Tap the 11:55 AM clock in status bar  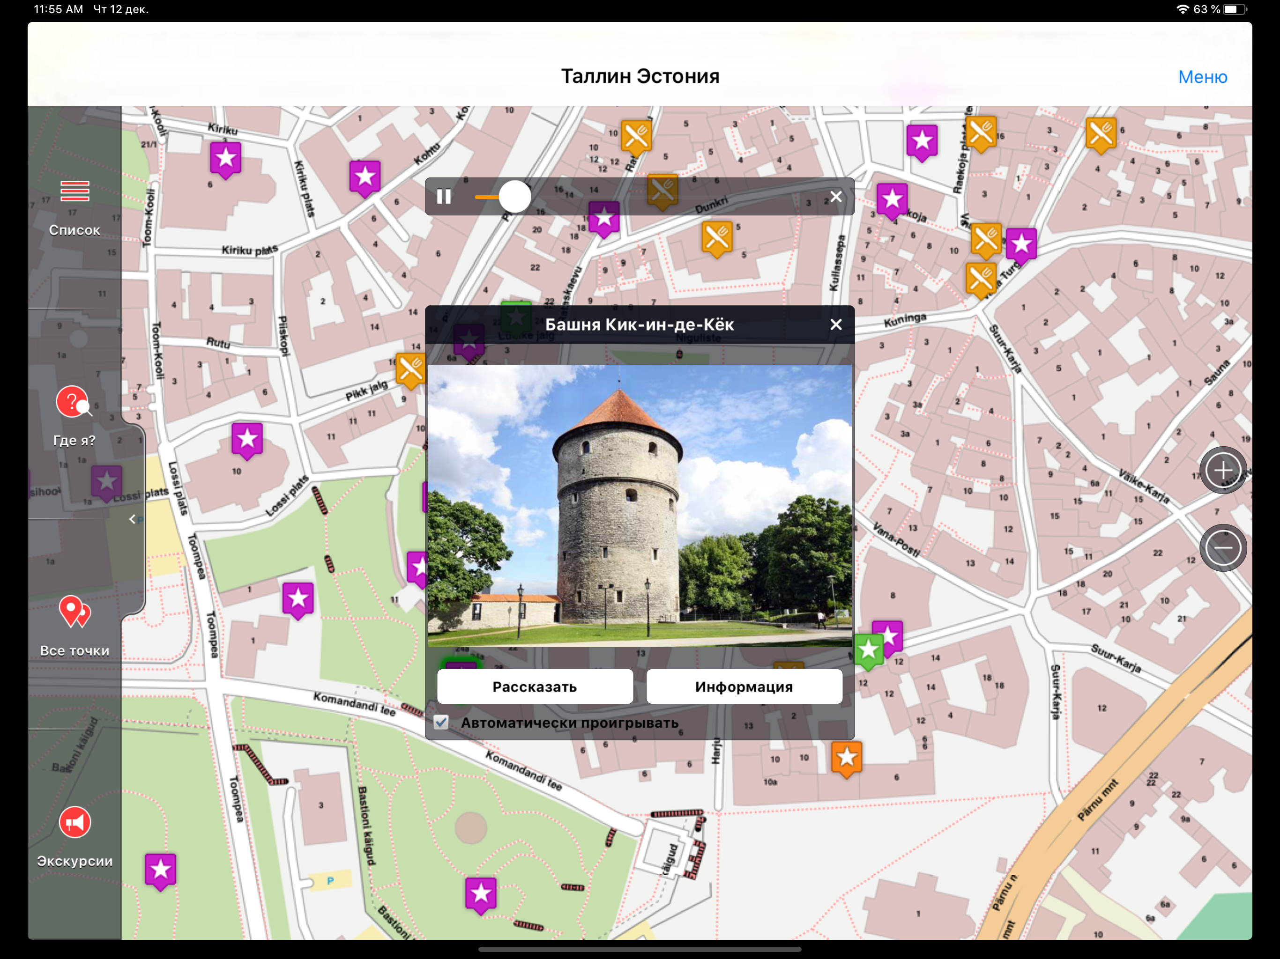pyautogui.click(x=59, y=9)
